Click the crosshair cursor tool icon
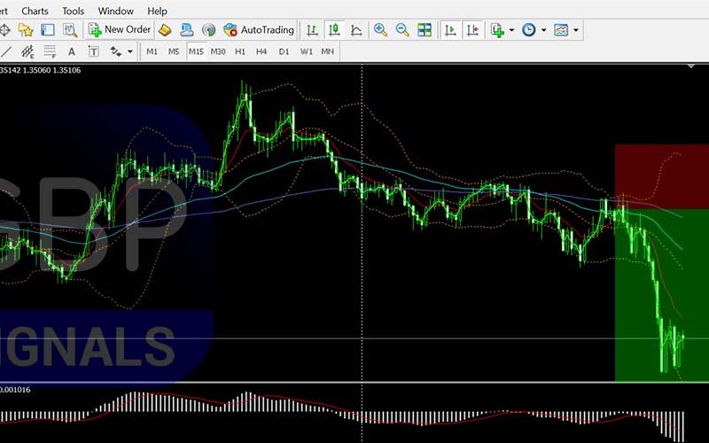This screenshot has height=443, width=709. click(x=4, y=30)
